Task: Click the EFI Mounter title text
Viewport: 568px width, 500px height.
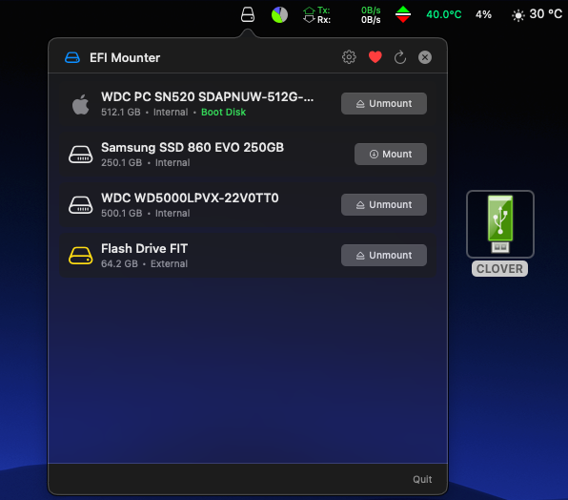Action: click(125, 57)
